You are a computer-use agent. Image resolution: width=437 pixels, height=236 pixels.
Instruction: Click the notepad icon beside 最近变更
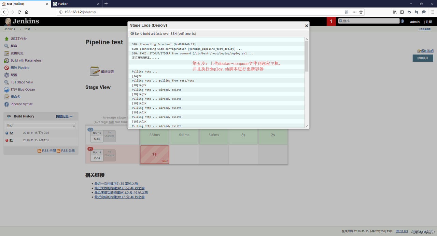point(95,71)
